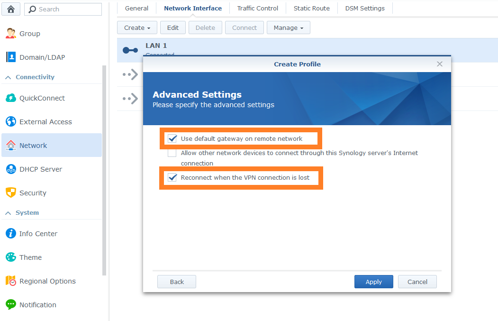The image size is (498, 321).
Task: Open the Create dropdown menu
Action: (x=137, y=28)
